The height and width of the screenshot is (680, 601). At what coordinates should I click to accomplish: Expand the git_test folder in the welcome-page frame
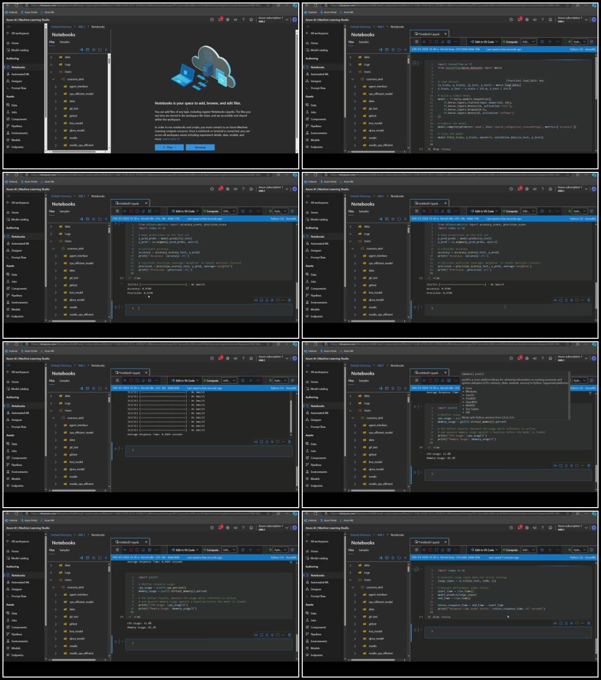click(x=55, y=108)
